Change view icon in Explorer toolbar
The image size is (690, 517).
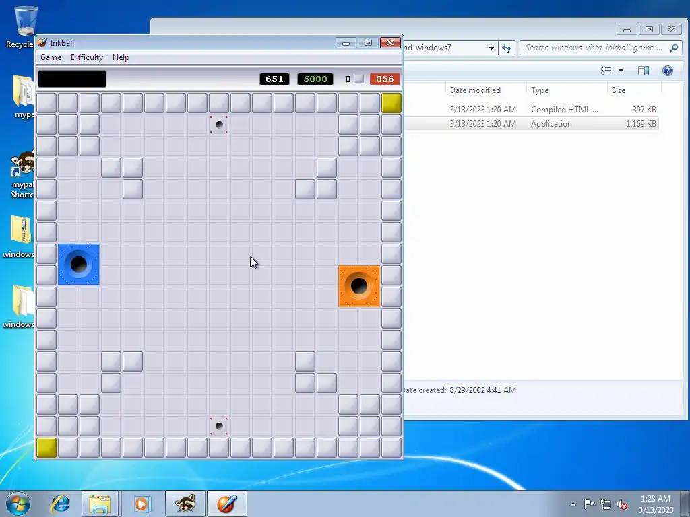(x=606, y=71)
